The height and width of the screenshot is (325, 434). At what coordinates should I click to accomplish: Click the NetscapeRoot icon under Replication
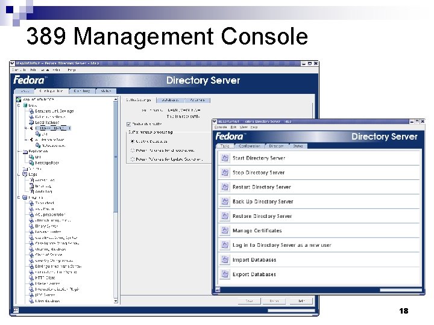point(31,162)
